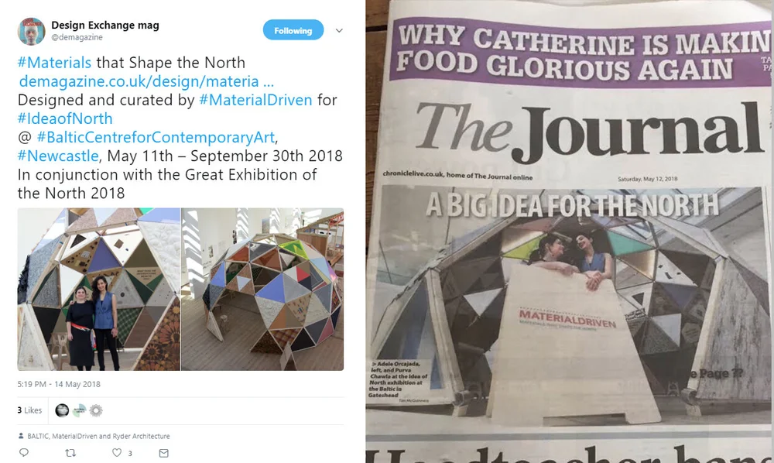Open the #Materials hashtag
The image size is (774, 463).
click(x=54, y=63)
